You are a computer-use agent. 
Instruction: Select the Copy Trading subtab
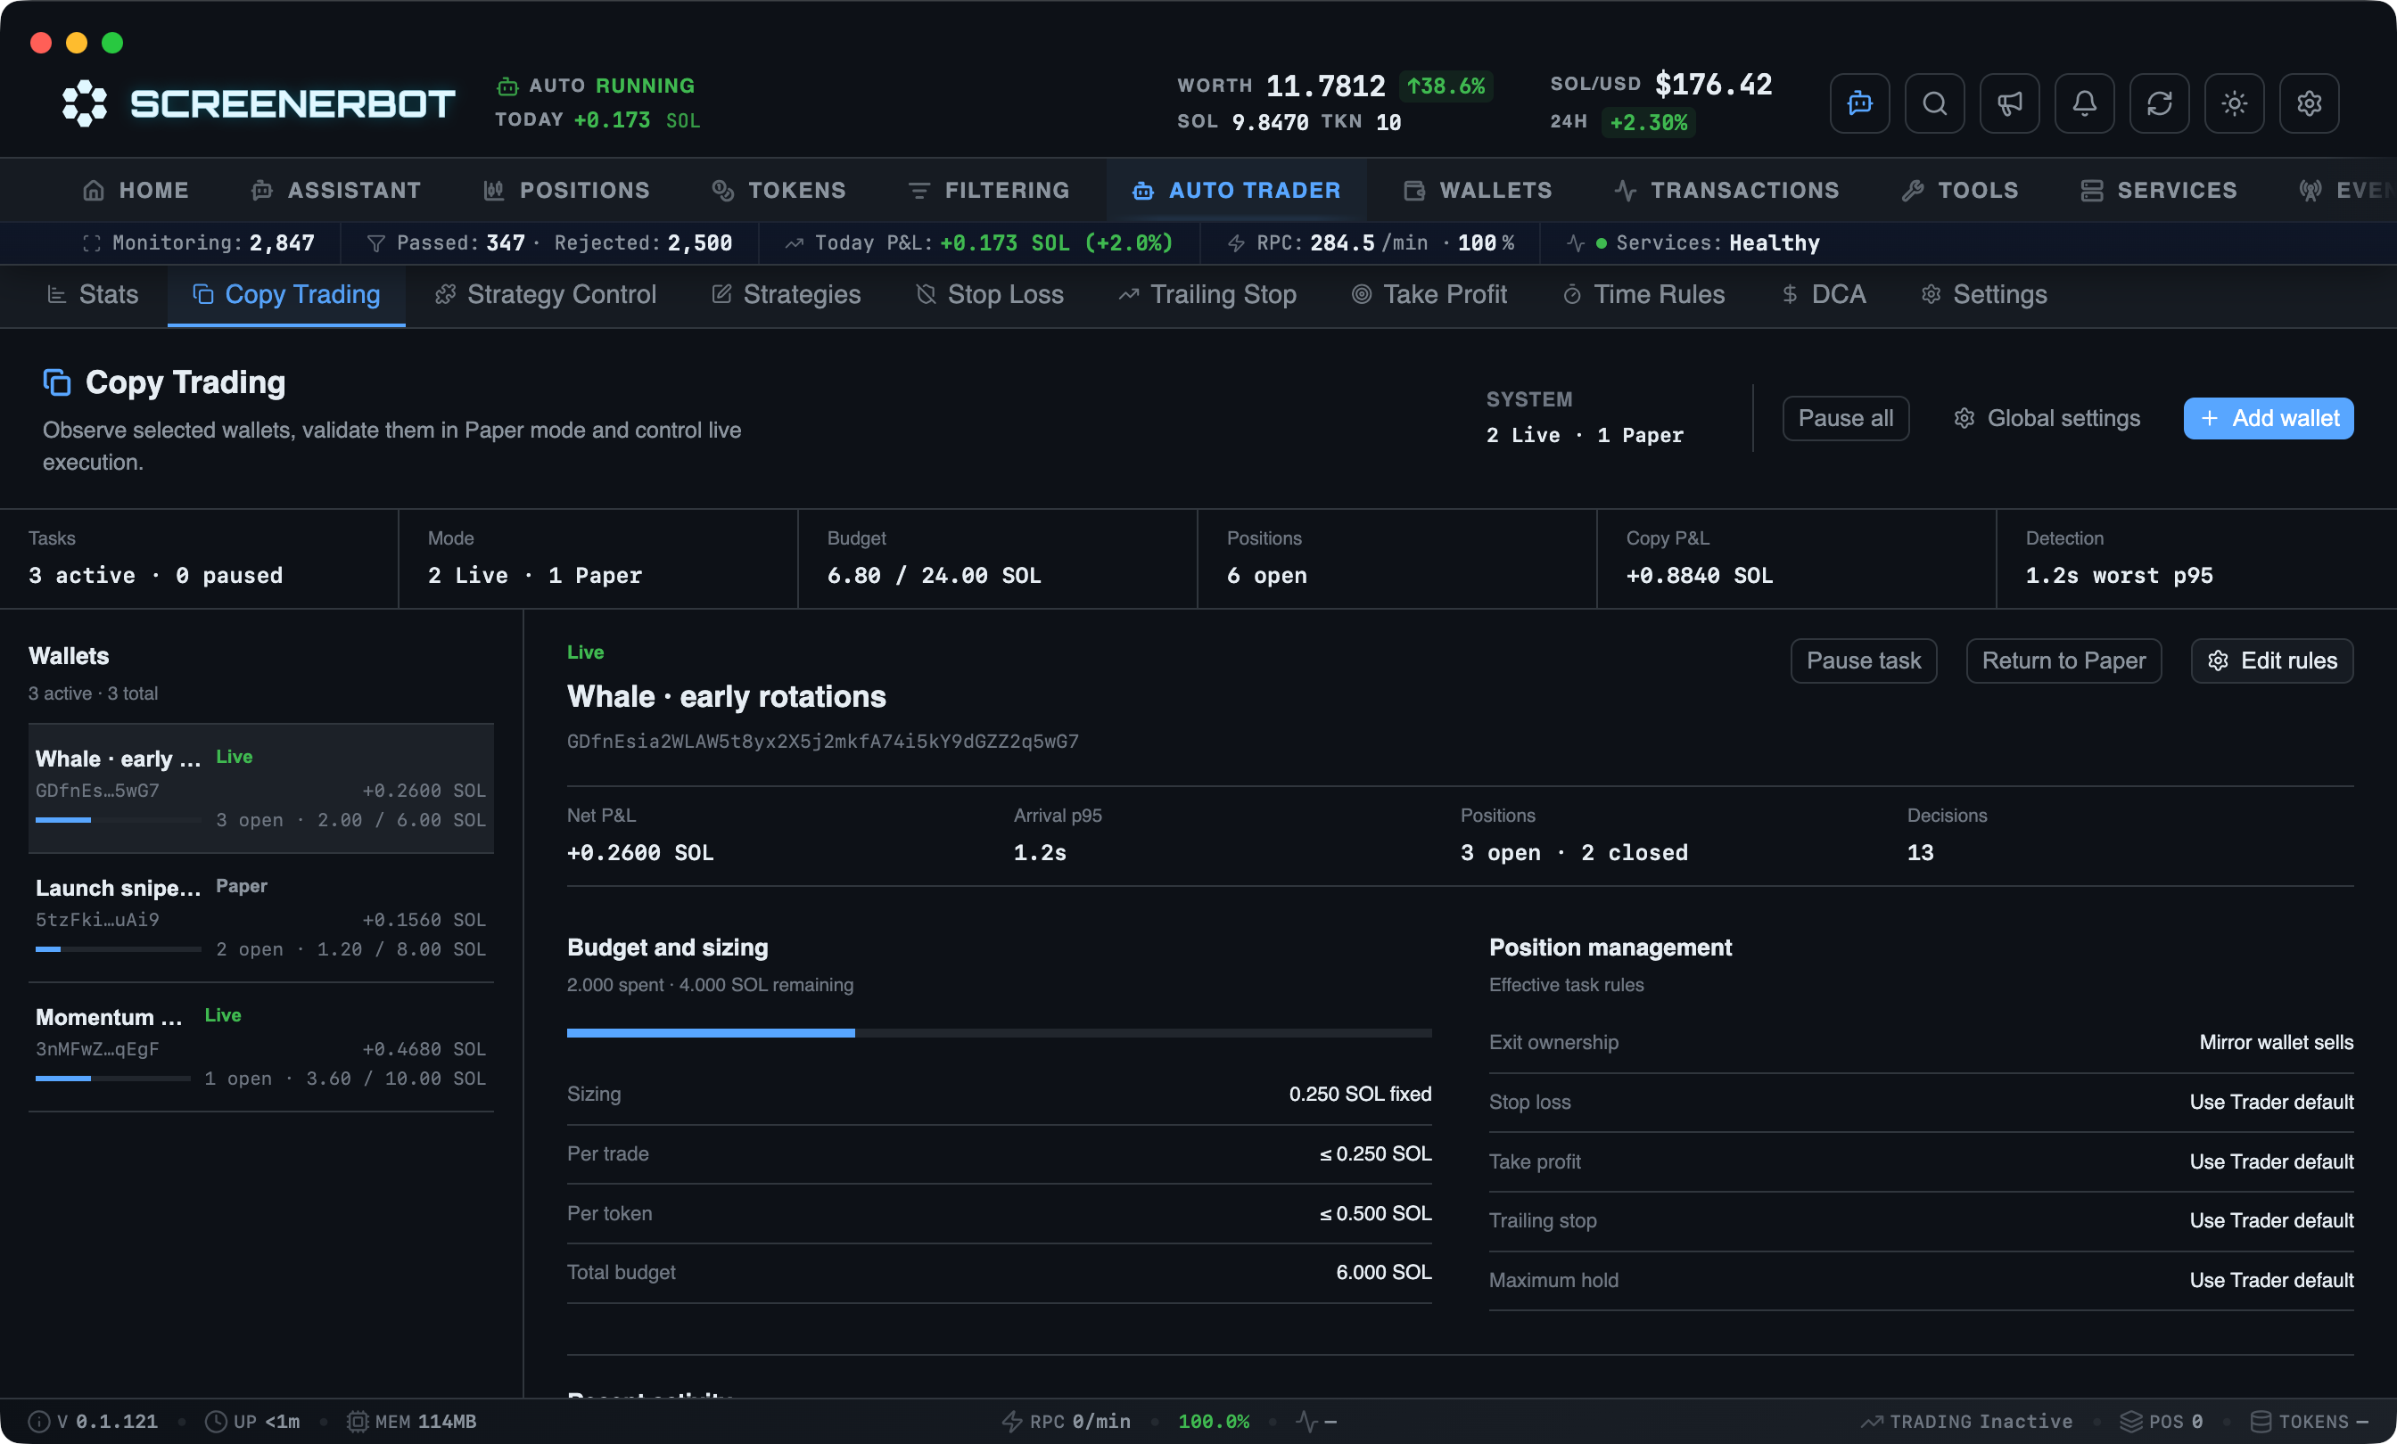pyautogui.click(x=286, y=293)
